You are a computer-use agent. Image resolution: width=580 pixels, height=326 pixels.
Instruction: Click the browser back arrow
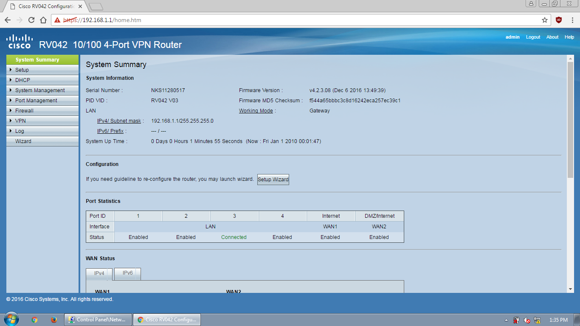(x=8, y=20)
